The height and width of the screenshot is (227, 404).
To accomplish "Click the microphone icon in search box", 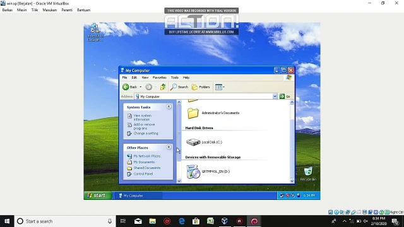I will [x=110, y=221].
